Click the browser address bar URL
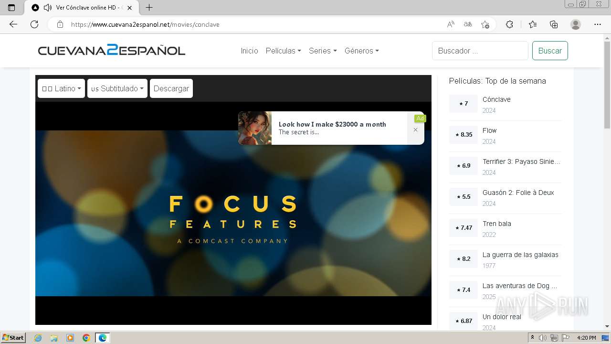The image size is (611, 344). (x=145, y=24)
